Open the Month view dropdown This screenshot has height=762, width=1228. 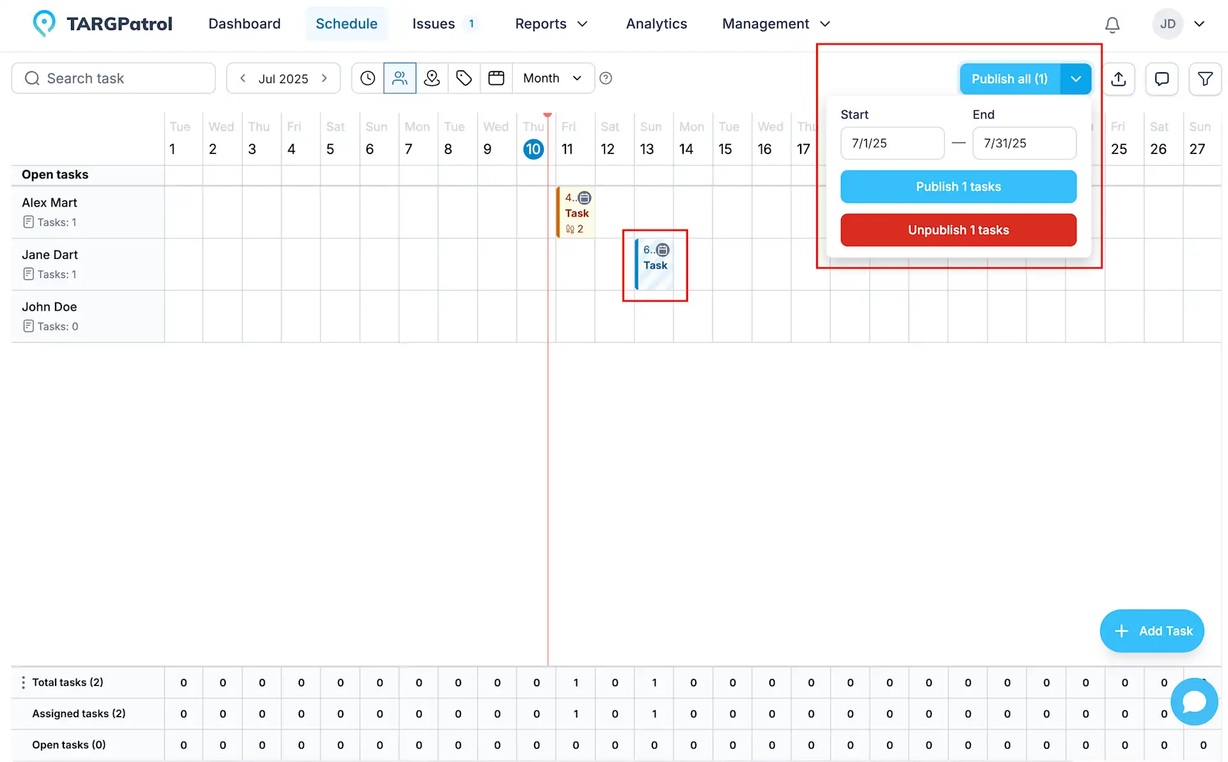tap(552, 78)
